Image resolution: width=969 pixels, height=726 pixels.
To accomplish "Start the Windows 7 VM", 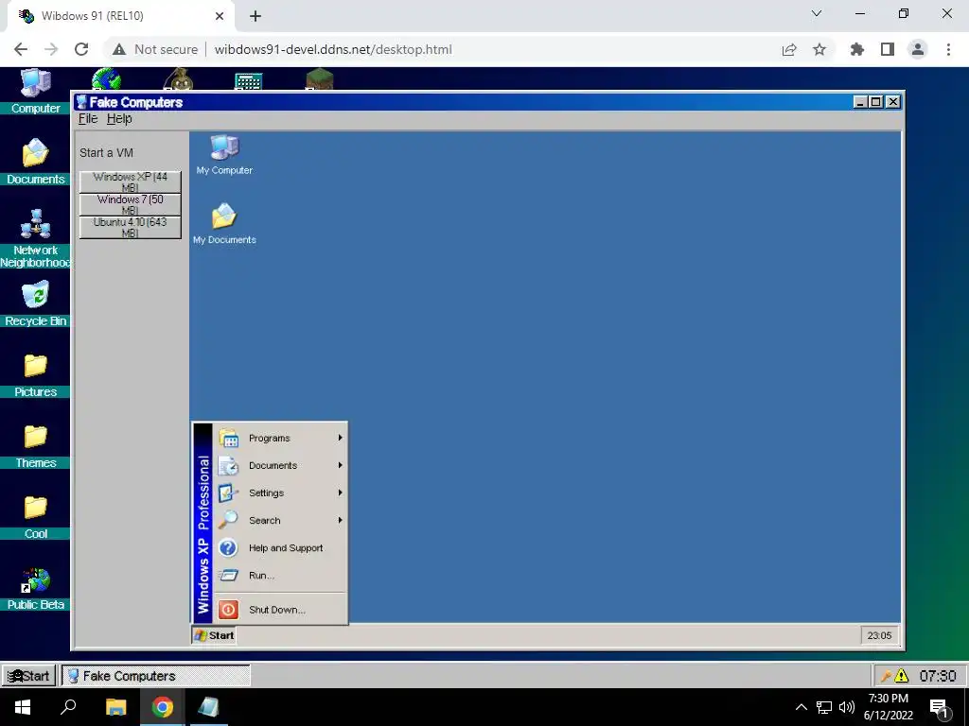I will [131, 204].
